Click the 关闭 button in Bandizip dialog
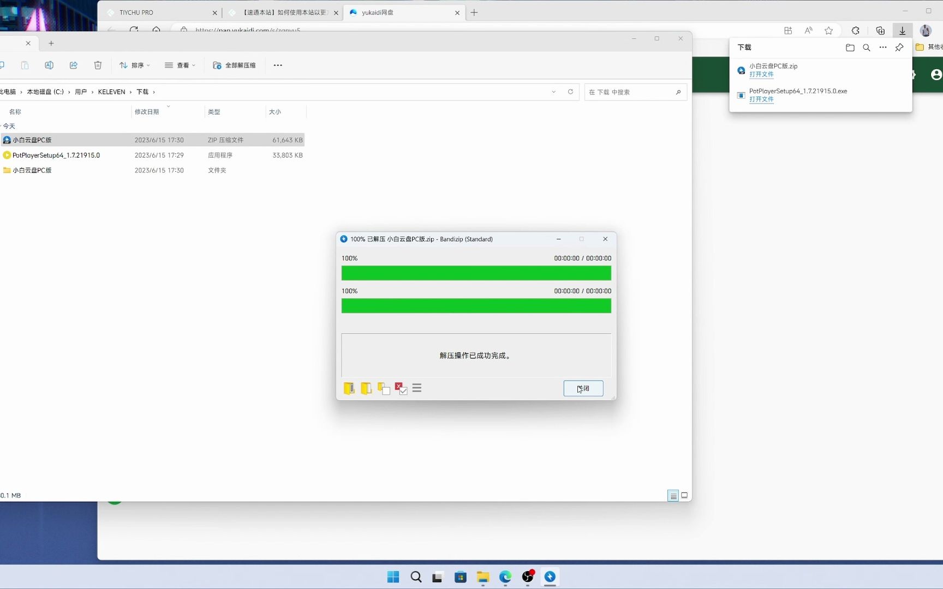943x589 pixels. click(x=583, y=388)
